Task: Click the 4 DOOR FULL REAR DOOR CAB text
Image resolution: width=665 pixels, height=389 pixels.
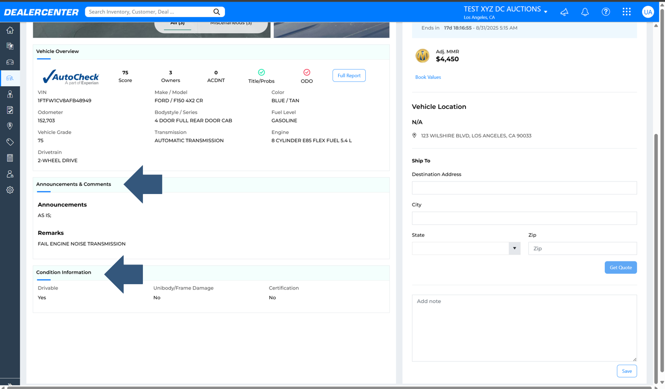Action: coord(193,121)
